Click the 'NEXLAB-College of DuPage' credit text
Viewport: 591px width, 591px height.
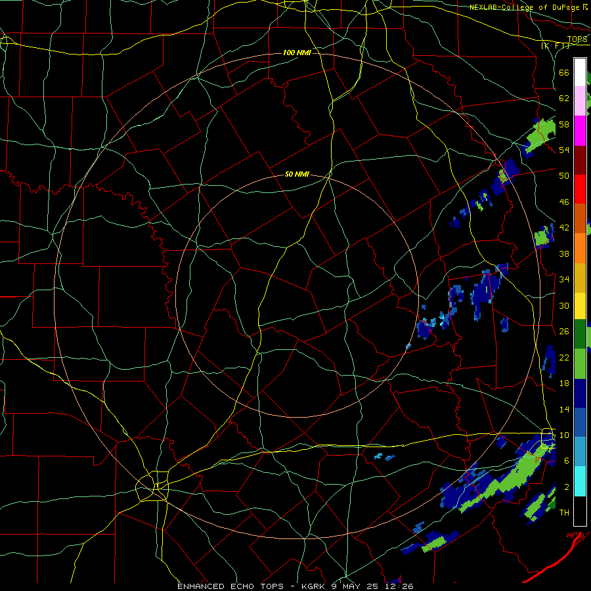tap(525, 7)
